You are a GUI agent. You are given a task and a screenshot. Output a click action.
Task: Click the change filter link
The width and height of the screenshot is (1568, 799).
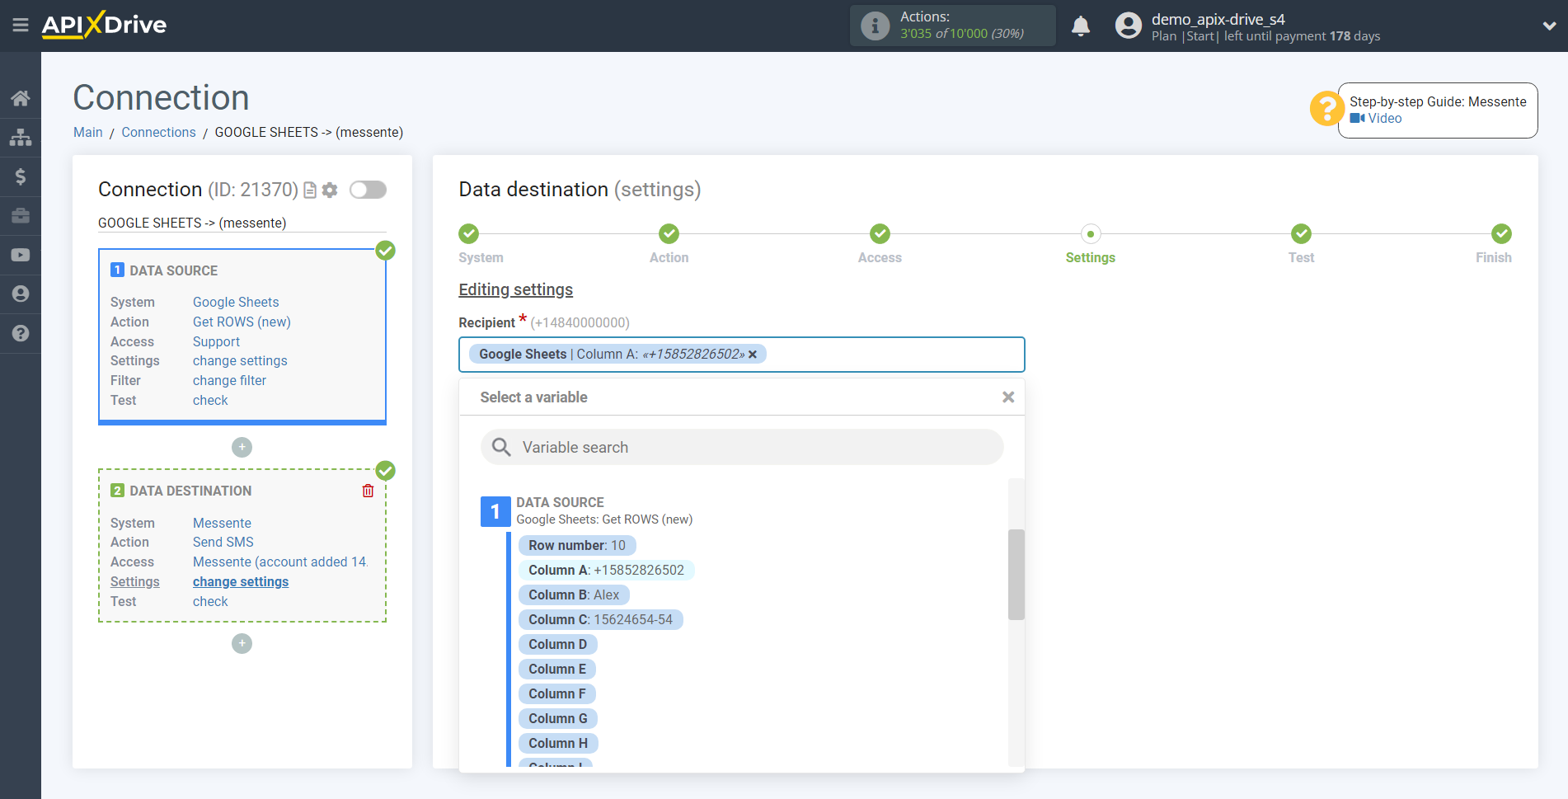(x=229, y=380)
